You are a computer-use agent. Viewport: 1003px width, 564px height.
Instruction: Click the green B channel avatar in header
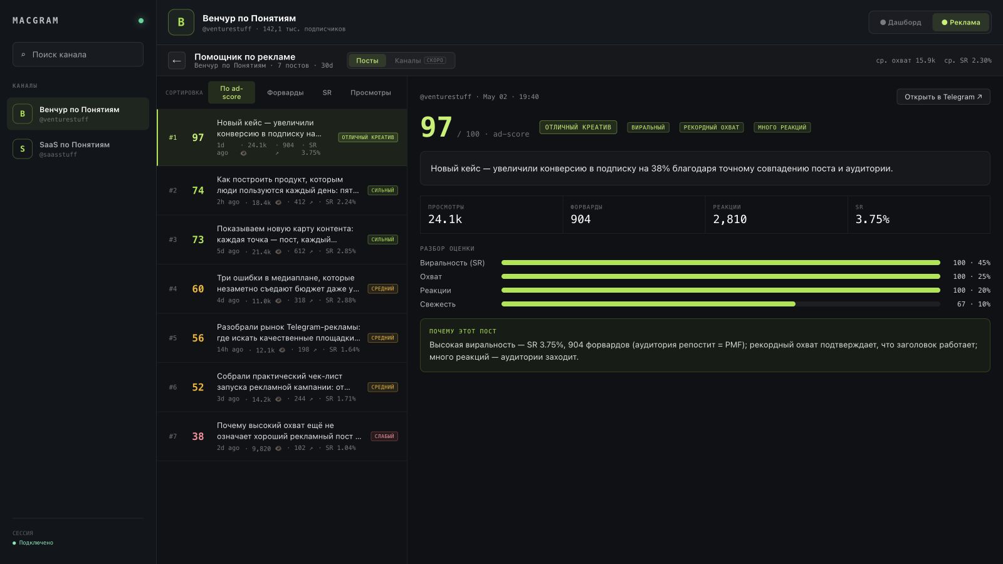pyautogui.click(x=181, y=22)
